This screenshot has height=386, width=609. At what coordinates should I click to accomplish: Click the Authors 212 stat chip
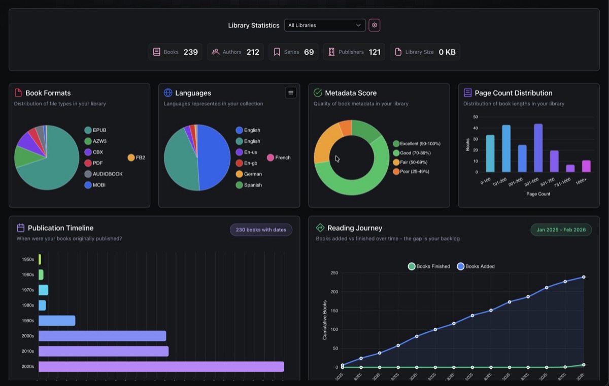235,52
